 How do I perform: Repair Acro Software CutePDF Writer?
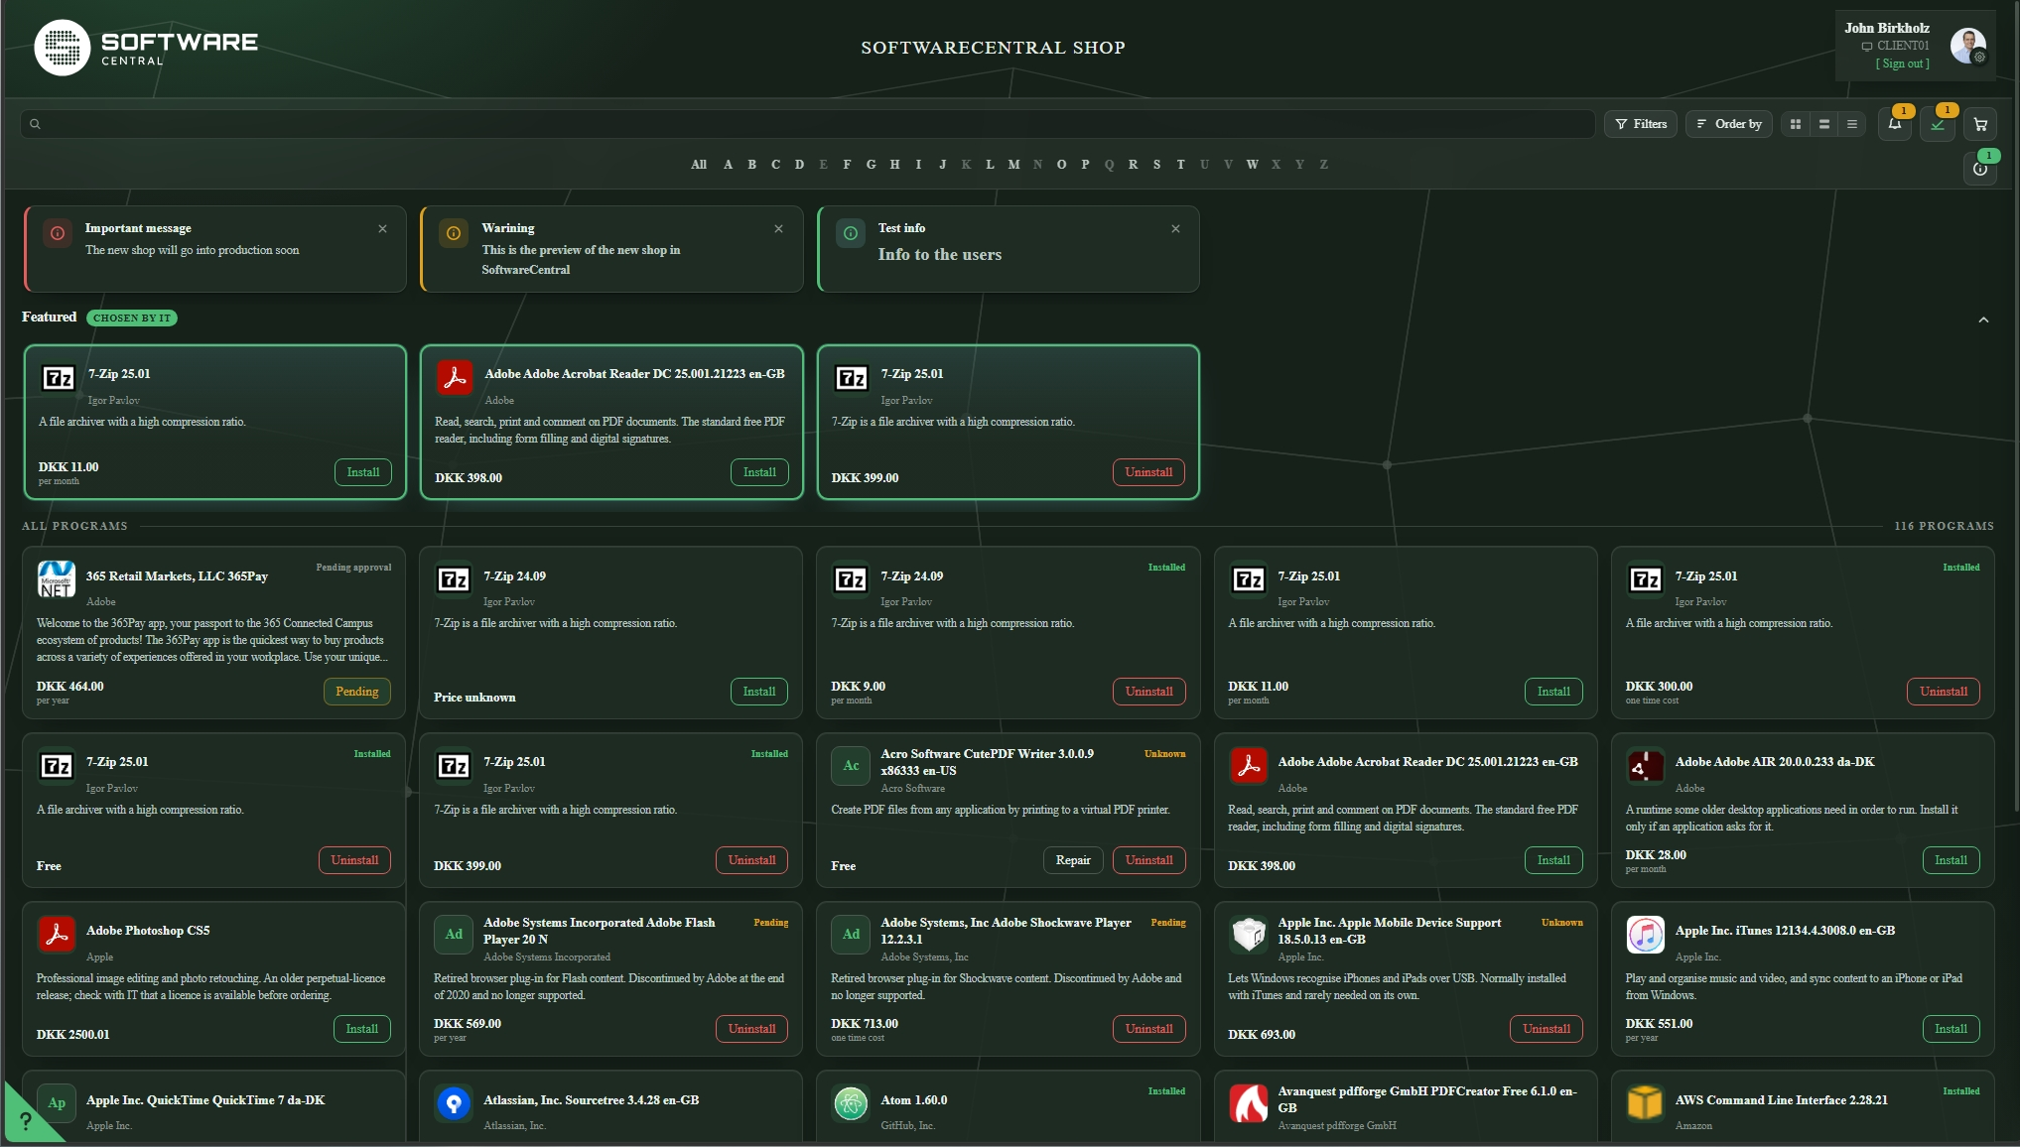[x=1073, y=860]
